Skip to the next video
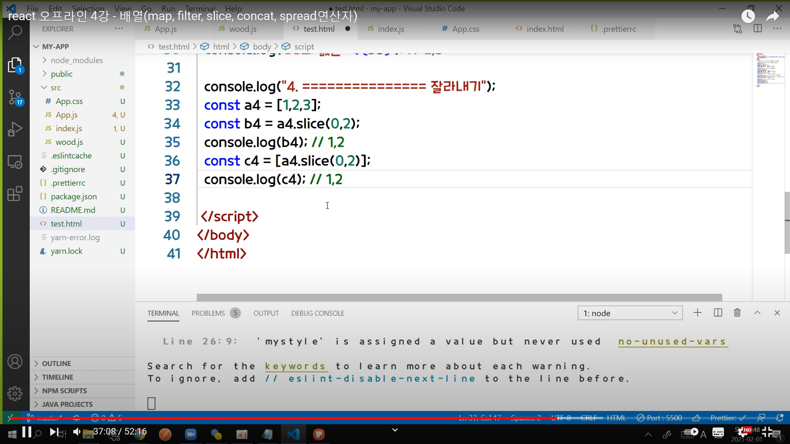The width and height of the screenshot is (790, 444). click(x=53, y=432)
